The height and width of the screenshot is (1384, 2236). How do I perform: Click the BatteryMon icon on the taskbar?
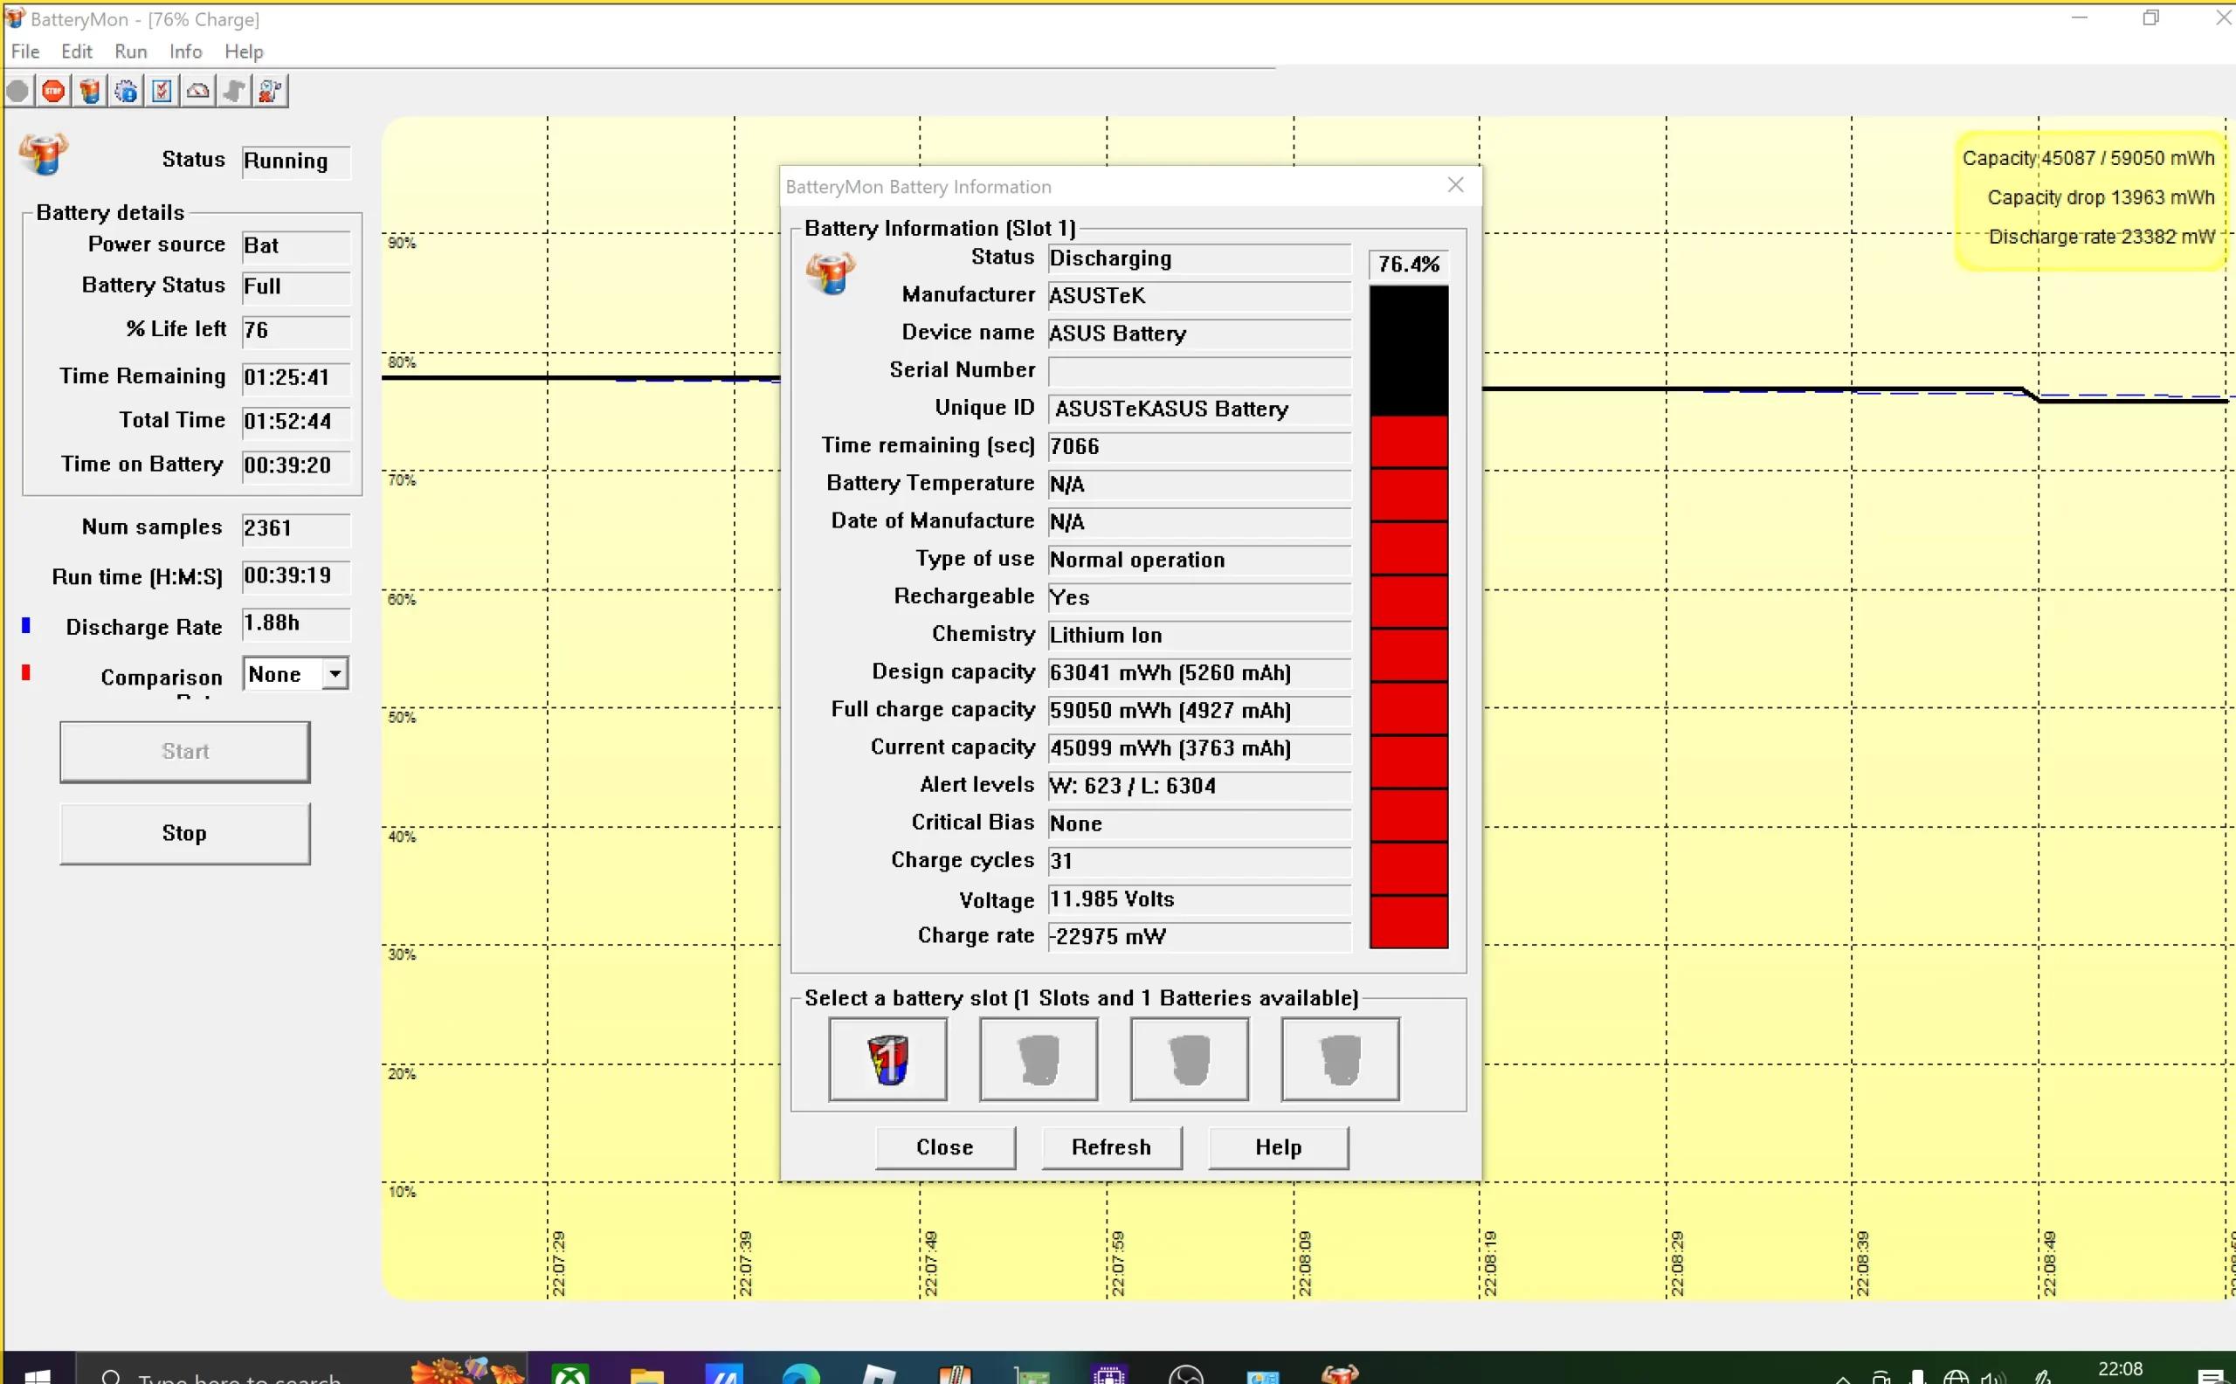[1340, 1373]
